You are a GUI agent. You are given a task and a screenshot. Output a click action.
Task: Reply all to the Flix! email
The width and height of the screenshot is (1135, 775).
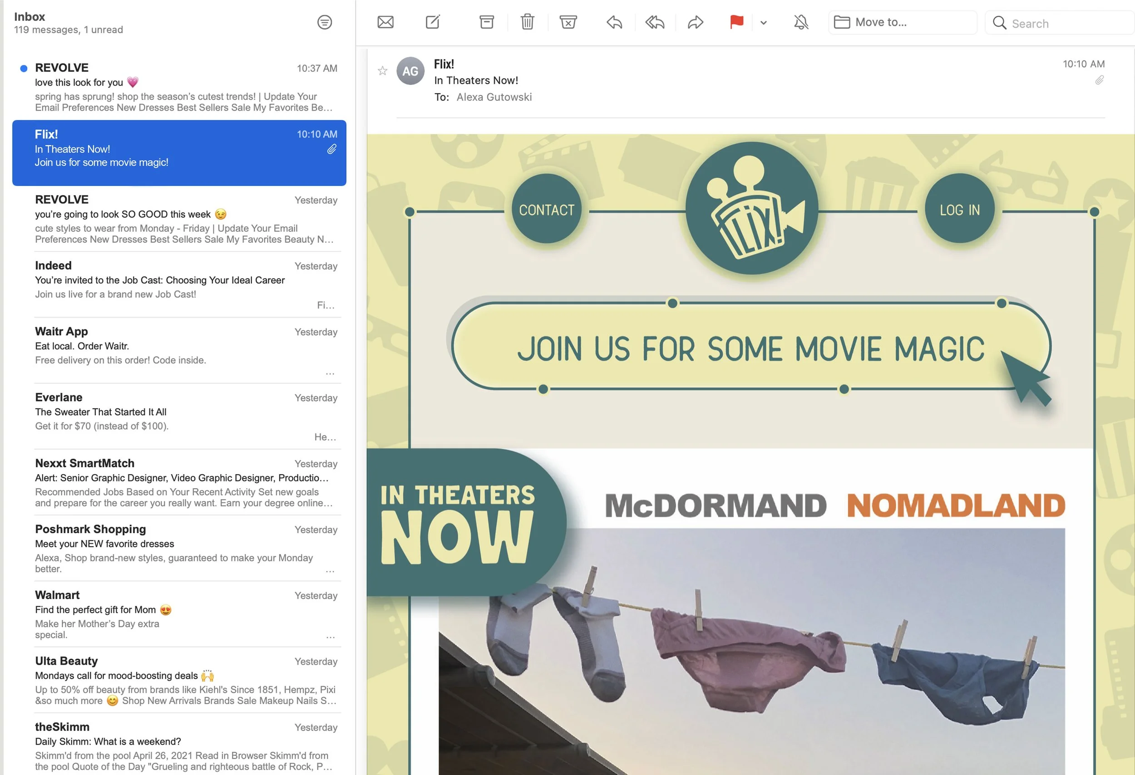click(655, 22)
